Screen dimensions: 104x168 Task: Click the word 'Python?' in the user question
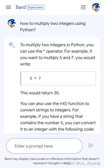click(28, 30)
